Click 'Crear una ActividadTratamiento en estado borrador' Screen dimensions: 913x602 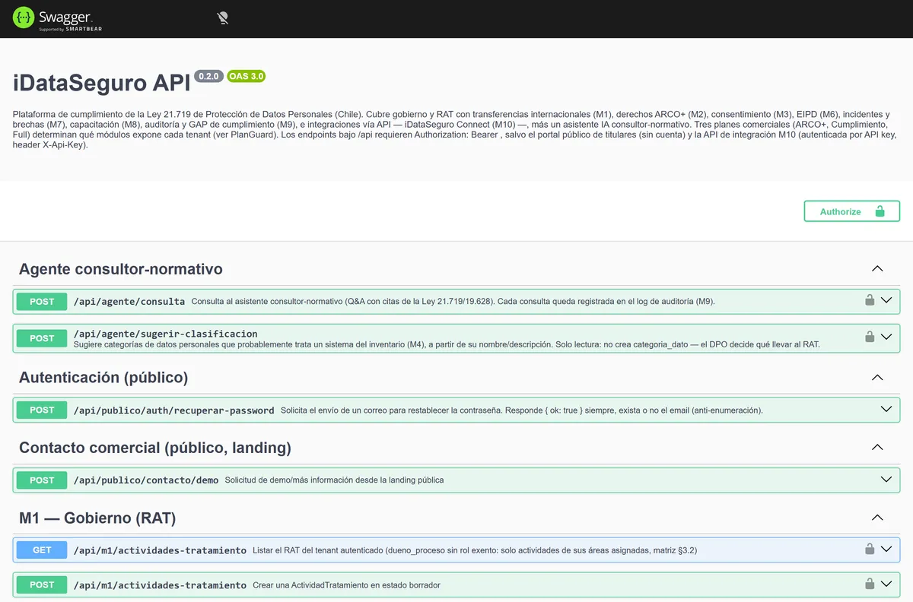[347, 585]
